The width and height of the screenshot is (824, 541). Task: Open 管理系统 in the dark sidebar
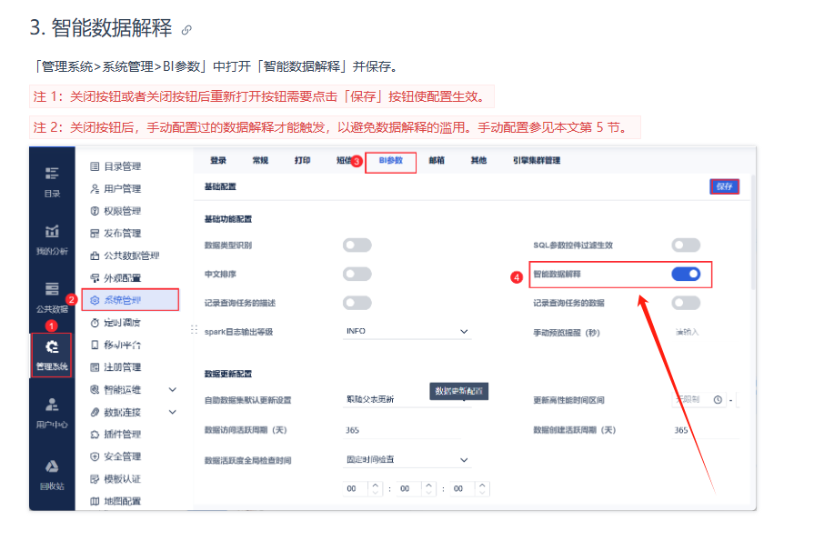(x=52, y=356)
